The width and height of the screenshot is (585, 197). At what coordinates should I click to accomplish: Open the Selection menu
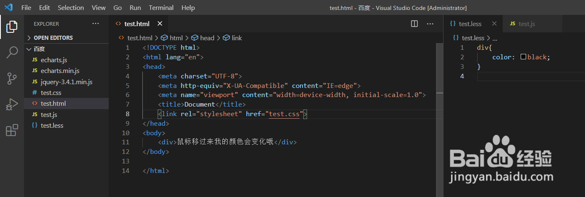pos(71,8)
